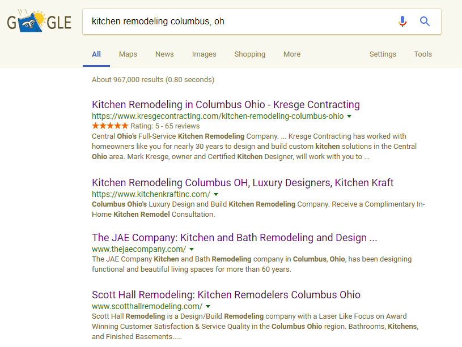The height and width of the screenshot is (347, 462).
Task: Open the dropdown arrow next to kitchenkraftinc.com
Action: pyautogui.click(x=216, y=194)
